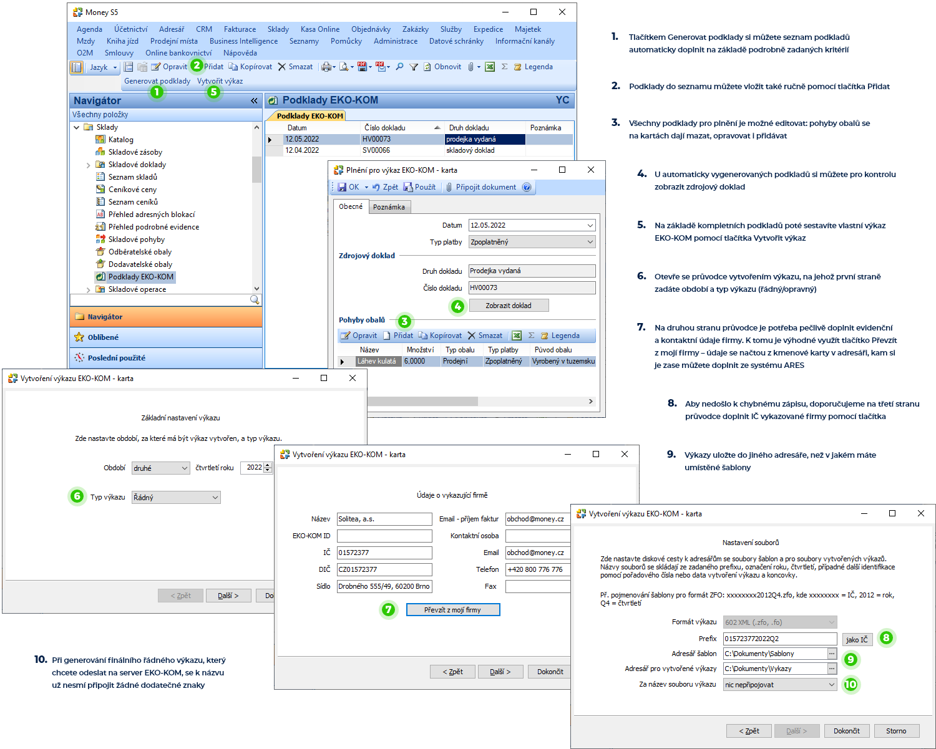This screenshot has height=749, width=936.
Task: Open the Období dropdown showing druhé
Action: [x=185, y=468]
